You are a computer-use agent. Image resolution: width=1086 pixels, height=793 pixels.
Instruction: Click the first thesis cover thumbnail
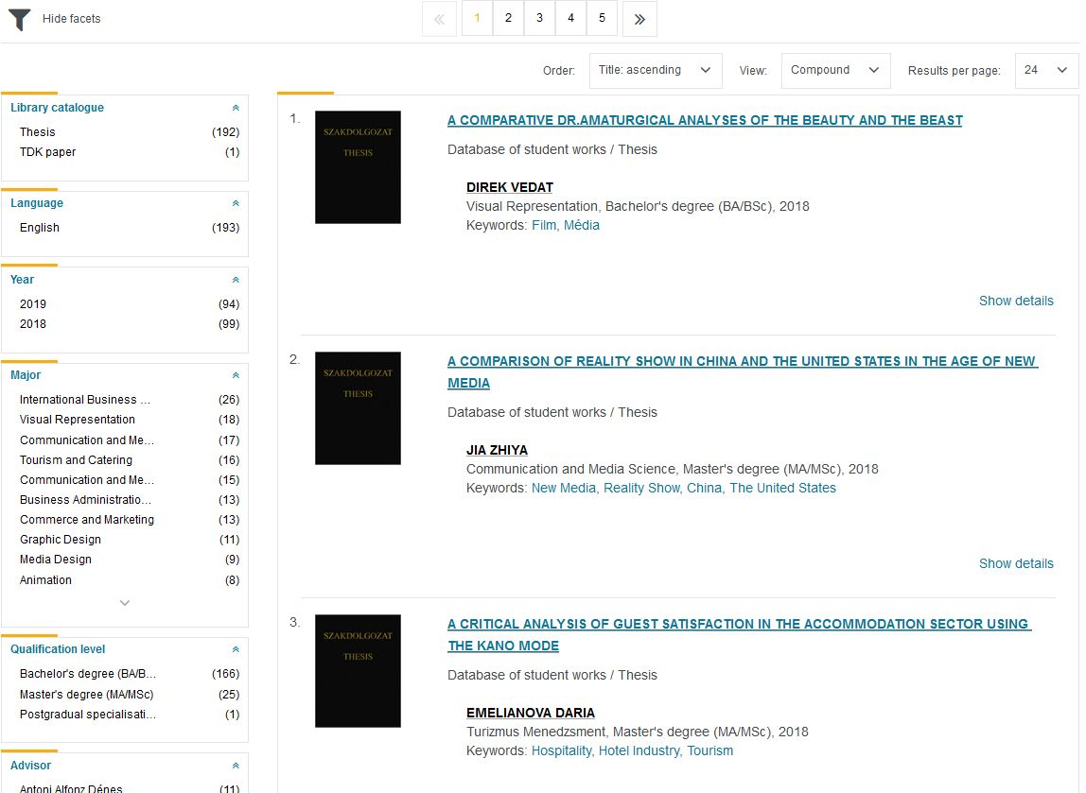coord(358,167)
